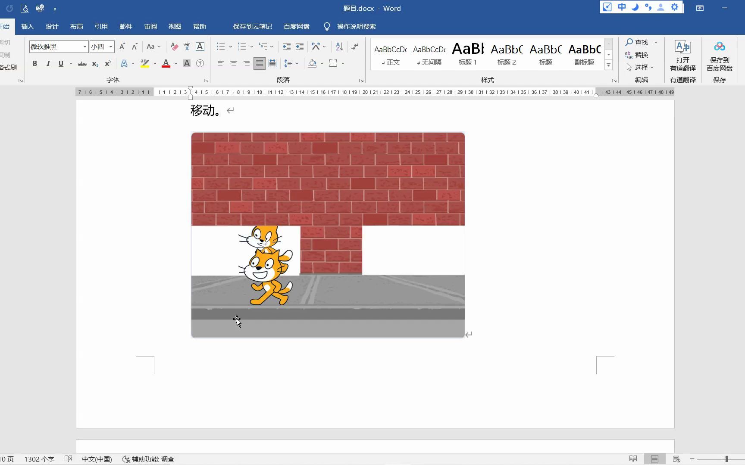Open font dialog launcher

click(x=206, y=81)
